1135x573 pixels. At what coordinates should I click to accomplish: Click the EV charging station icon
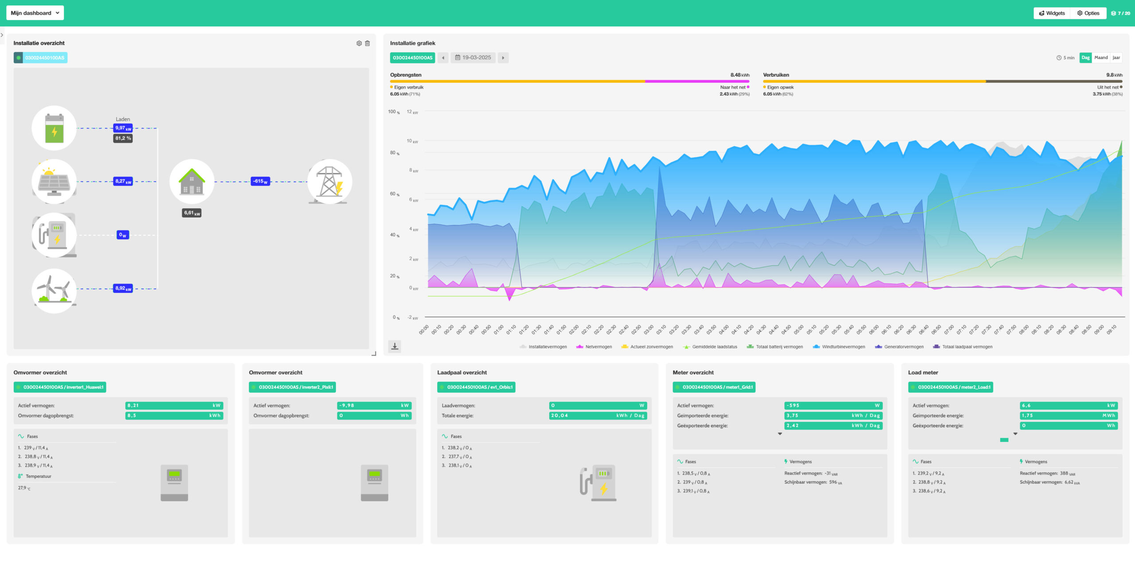54,235
